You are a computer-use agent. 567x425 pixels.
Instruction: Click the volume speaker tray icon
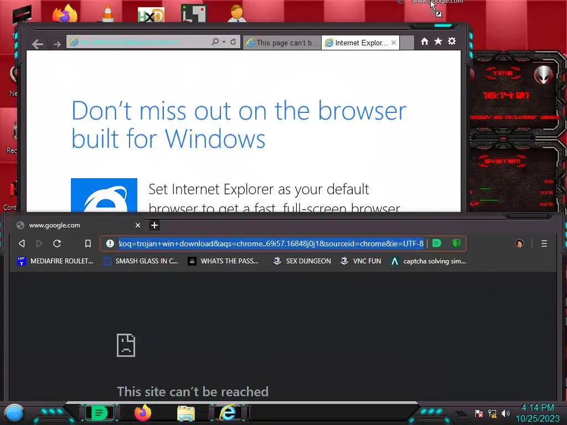pos(506,413)
